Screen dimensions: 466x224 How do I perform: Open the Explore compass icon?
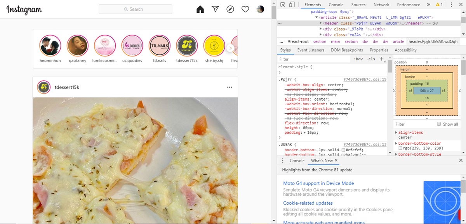pyautogui.click(x=230, y=9)
